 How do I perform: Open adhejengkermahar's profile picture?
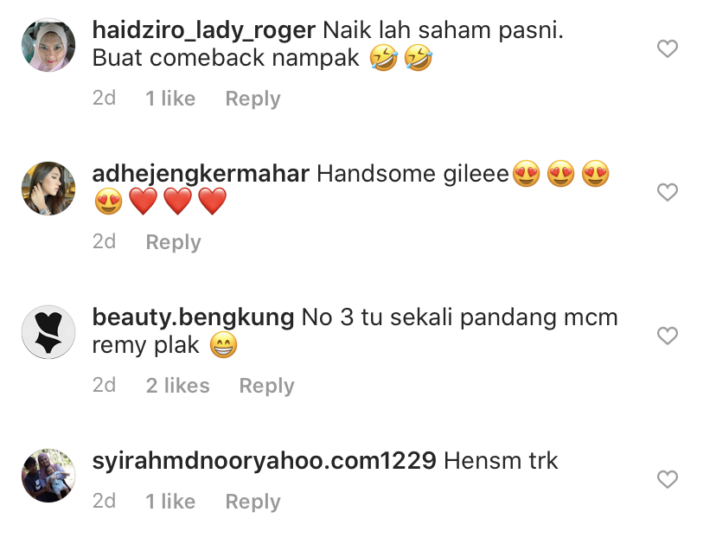48,189
